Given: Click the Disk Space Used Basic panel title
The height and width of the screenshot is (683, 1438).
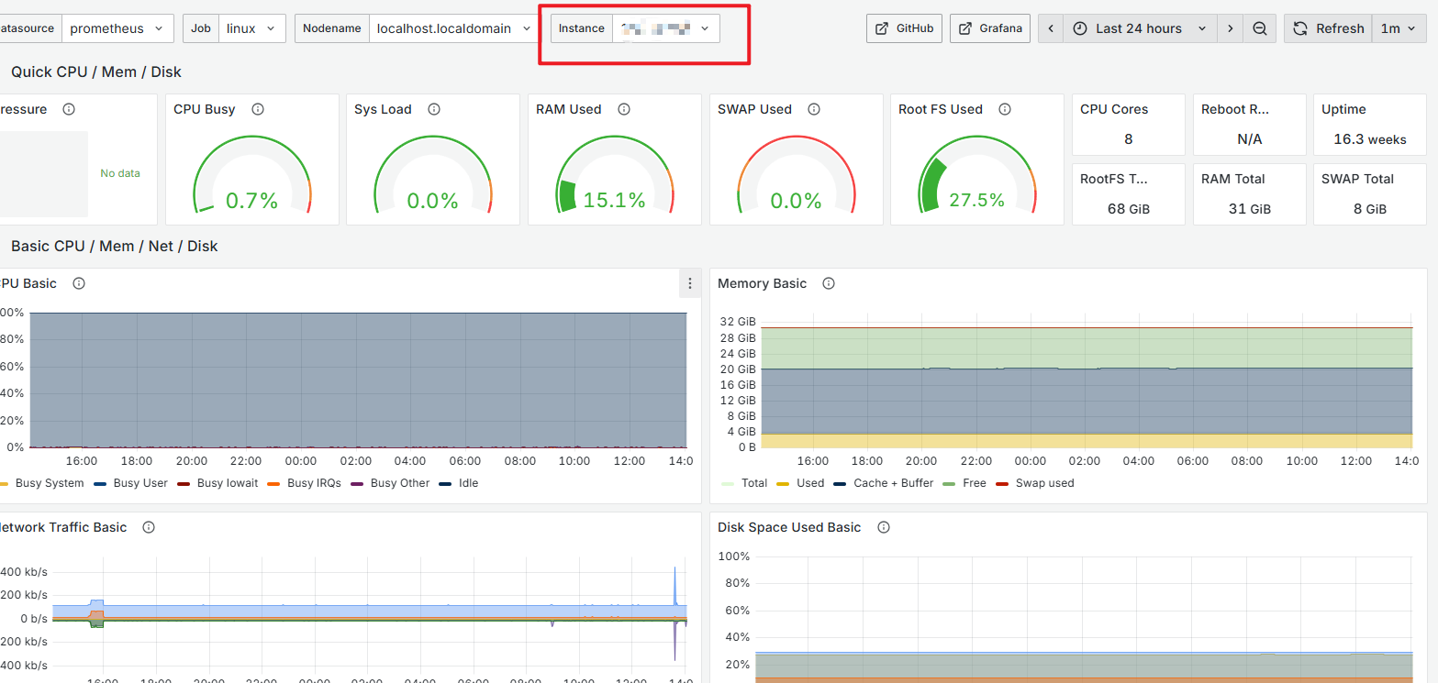Looking at the screenshot, I should 789,527.
